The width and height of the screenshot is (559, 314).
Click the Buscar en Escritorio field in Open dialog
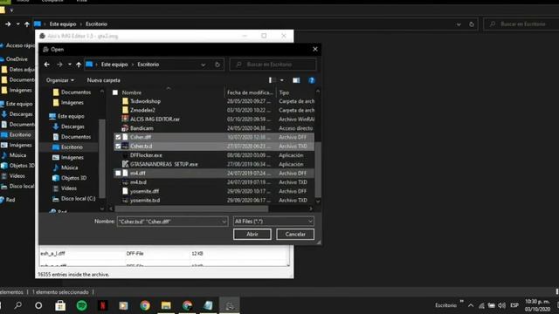(273, 65)
